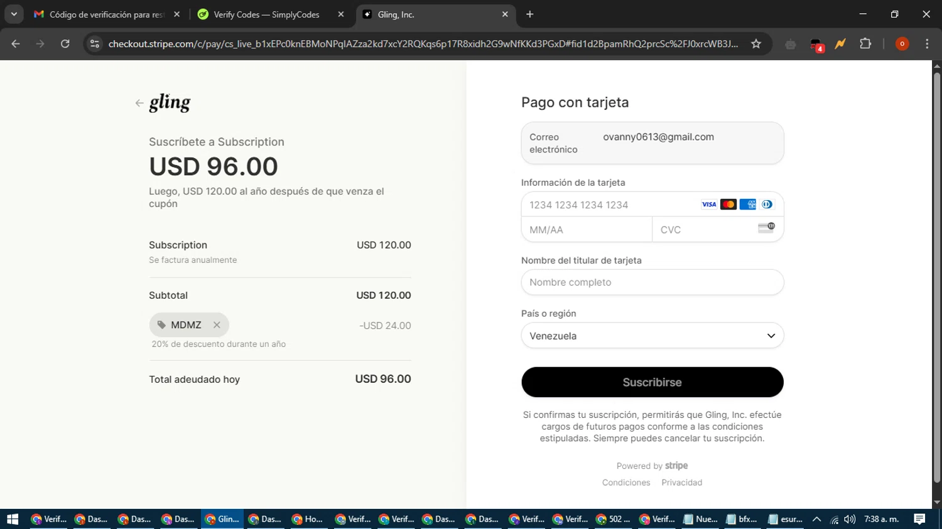Open the lightning bolt extension
The image size is (942, 529).
[x=840, y=44]
